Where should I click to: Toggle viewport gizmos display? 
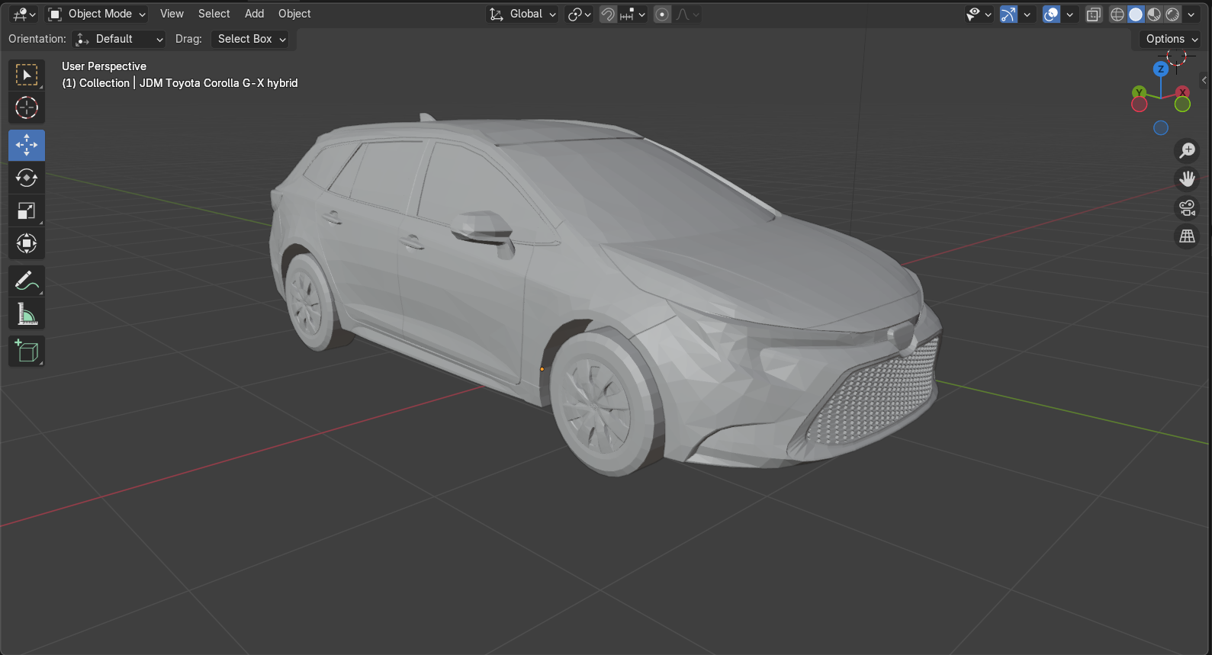(1008, 14)
